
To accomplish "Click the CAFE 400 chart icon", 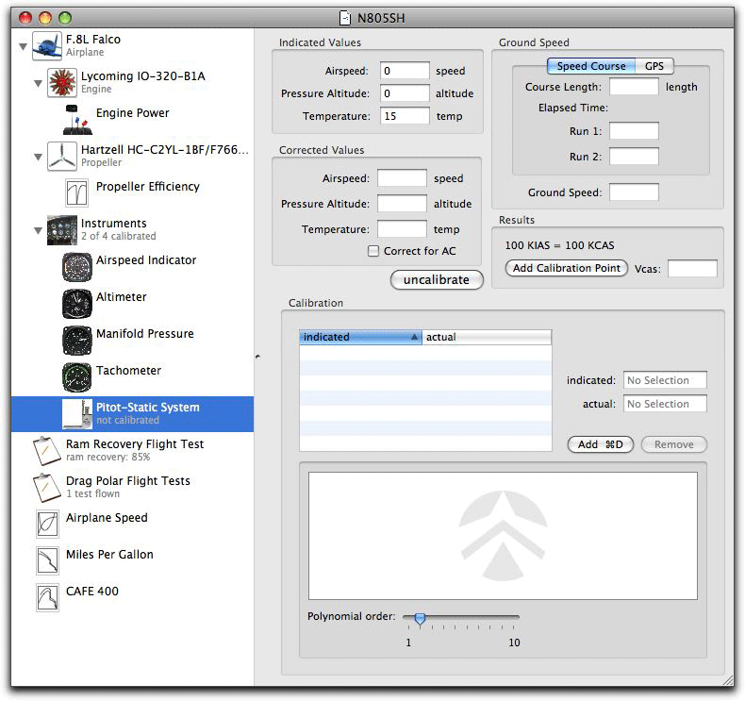I will (x=47, y=597).
